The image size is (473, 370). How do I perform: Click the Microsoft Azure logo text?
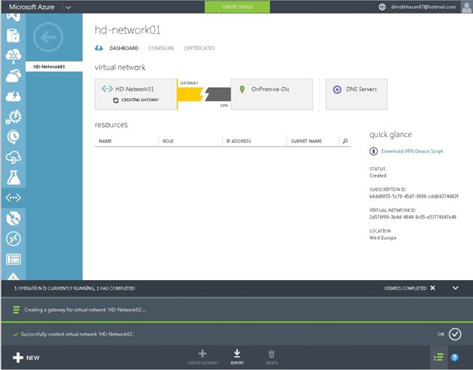click(x=31, y=7)
